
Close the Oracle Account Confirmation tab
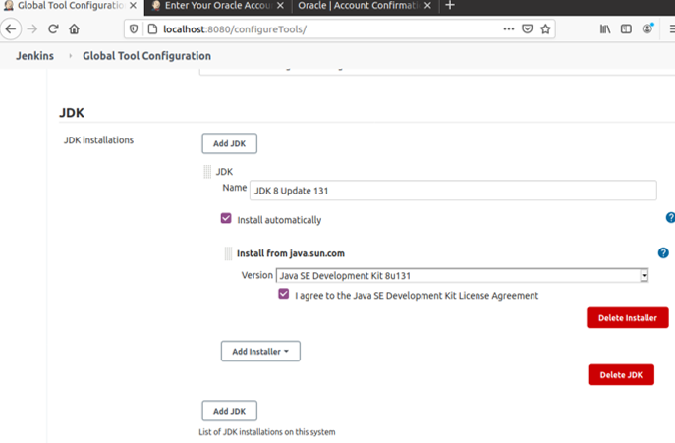(x=427, y=6)
